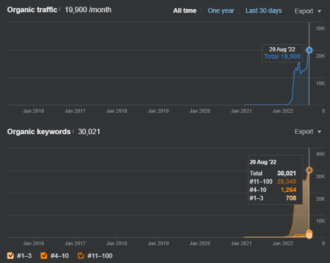Click info icon beside Organic traffic
This screenshot has width=330, height=263.
click(x=59, y=9)
